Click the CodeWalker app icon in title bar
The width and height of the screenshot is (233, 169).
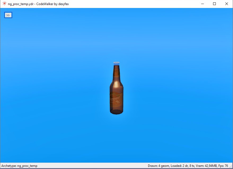click(5, 4)
